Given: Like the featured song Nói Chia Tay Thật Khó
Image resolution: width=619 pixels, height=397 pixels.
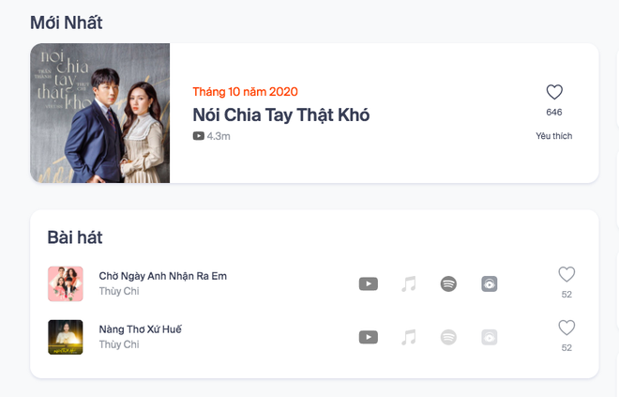Looking at the screenshot, I should click(x=554, y=92).
